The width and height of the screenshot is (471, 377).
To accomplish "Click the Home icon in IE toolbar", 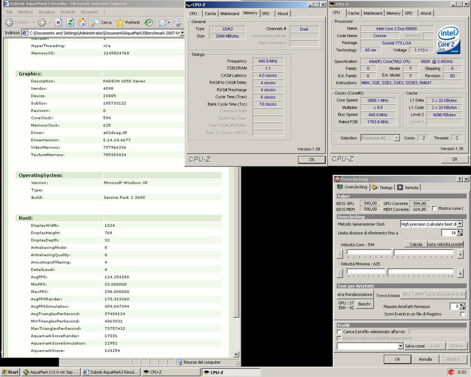I will [82, 22].
